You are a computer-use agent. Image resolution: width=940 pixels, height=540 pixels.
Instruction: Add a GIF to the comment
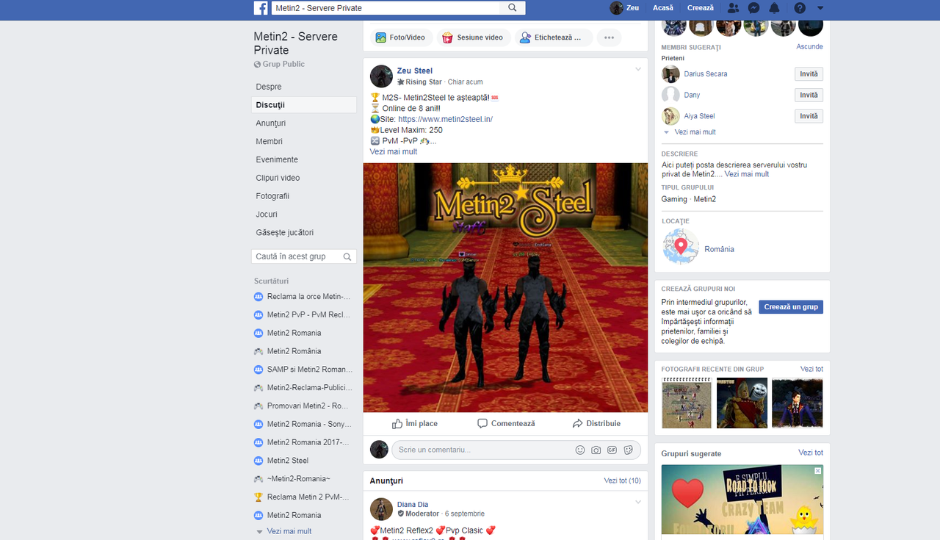[612, 450]
